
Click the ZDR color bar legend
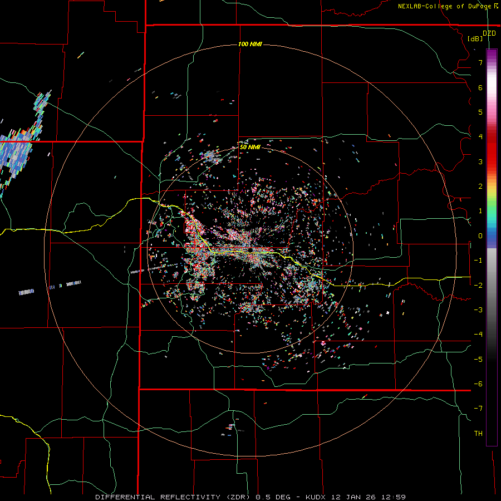tap(492, 247)
